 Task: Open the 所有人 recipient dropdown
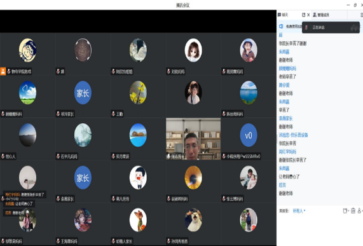pos(299,211)
